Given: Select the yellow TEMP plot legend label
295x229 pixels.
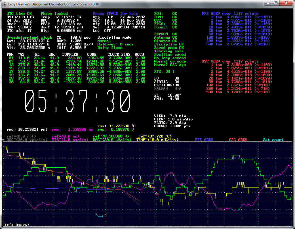Looking at the screenshot, I should point(157,140).
